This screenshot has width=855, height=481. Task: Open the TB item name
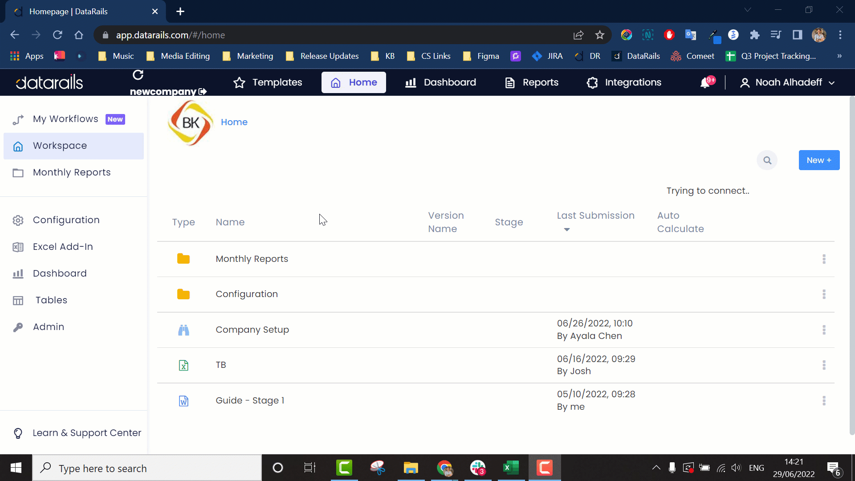point(221,365)
